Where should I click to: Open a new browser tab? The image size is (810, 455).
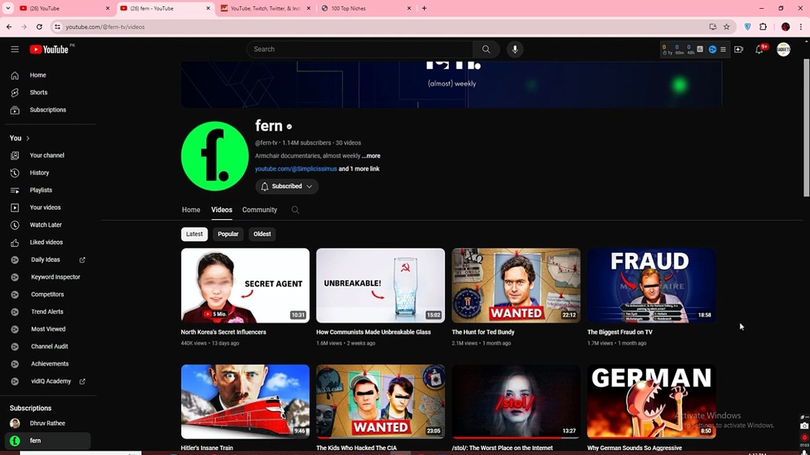click(424, 8)
